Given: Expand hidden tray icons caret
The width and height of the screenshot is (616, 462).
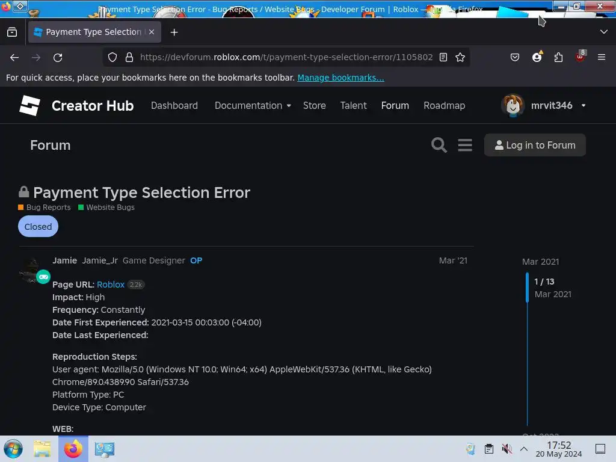Looking at the screenshot, I should (524, 449).
